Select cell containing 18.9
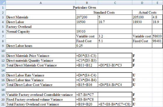163x107 pixels. click(x=157, y=22)
